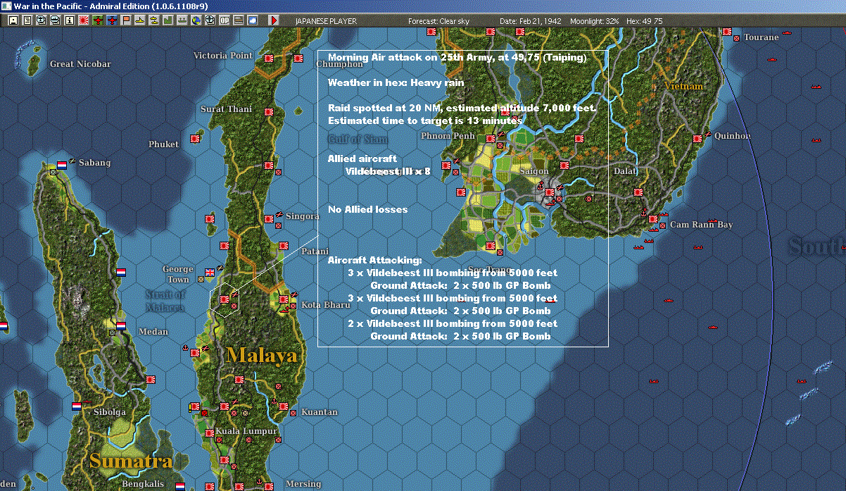Screen dimensions: 846x491
Task: Select red plane on blue background icon
Action: [112, 20]
